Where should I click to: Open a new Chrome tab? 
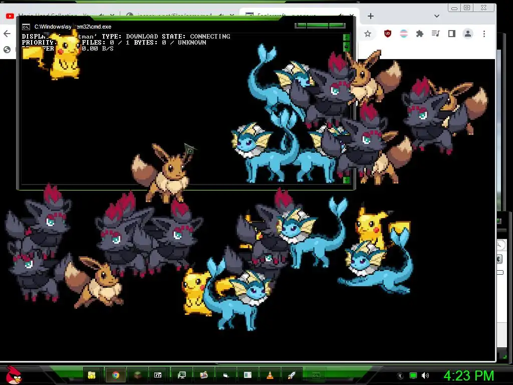click(370, 16)
